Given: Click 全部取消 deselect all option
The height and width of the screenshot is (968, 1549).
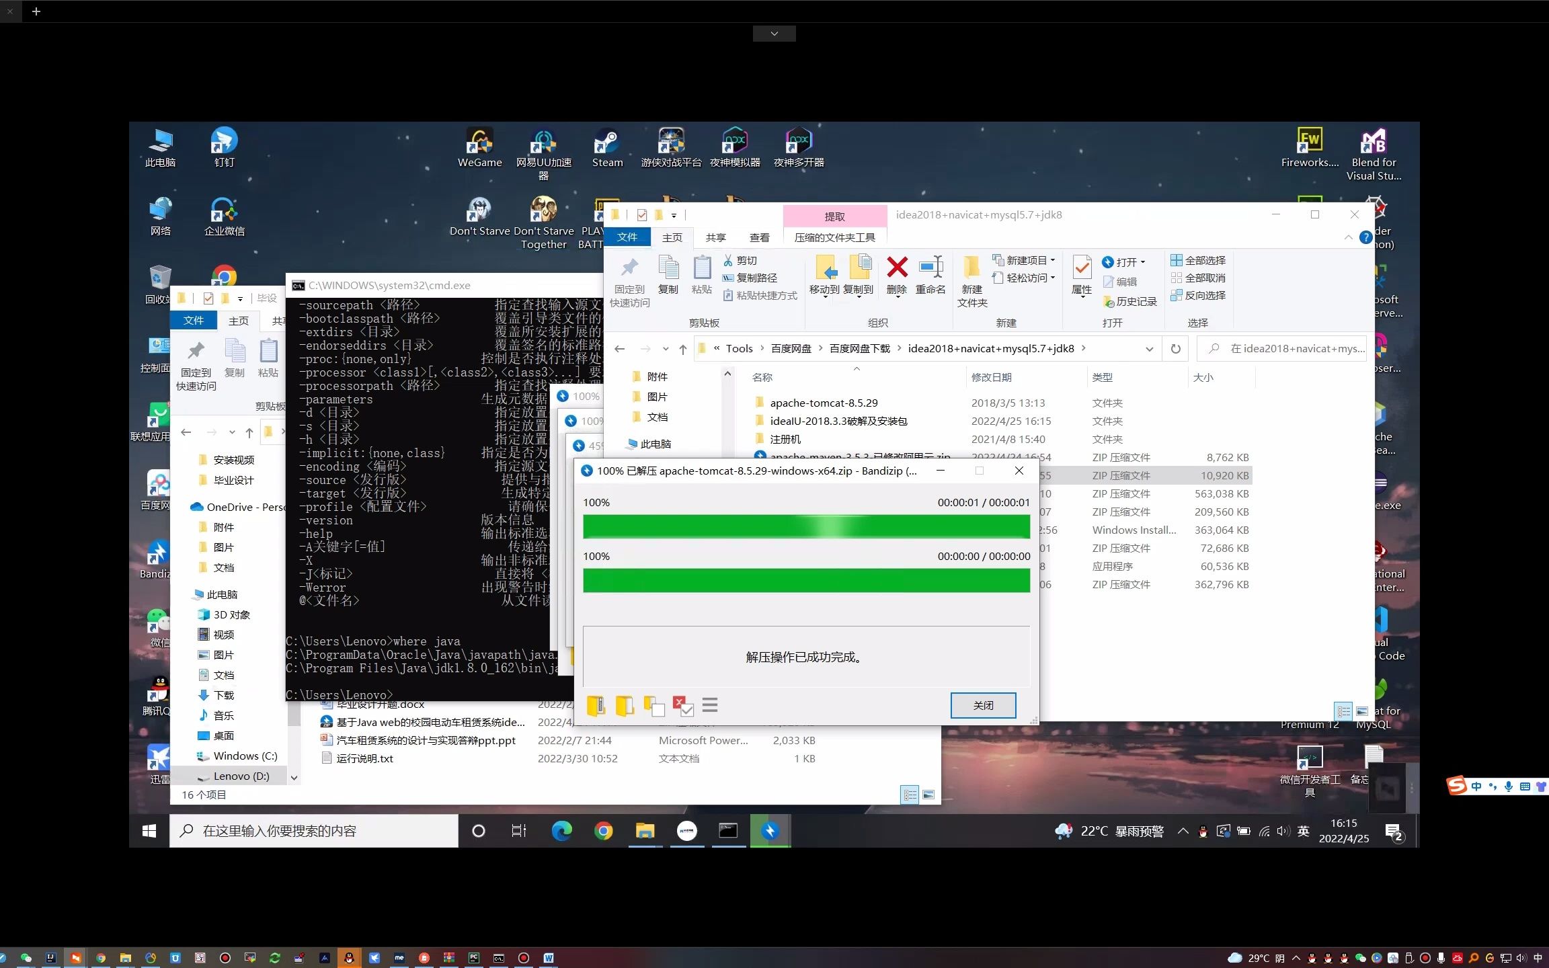Looking at the screenshot, I should (1199, 278).
